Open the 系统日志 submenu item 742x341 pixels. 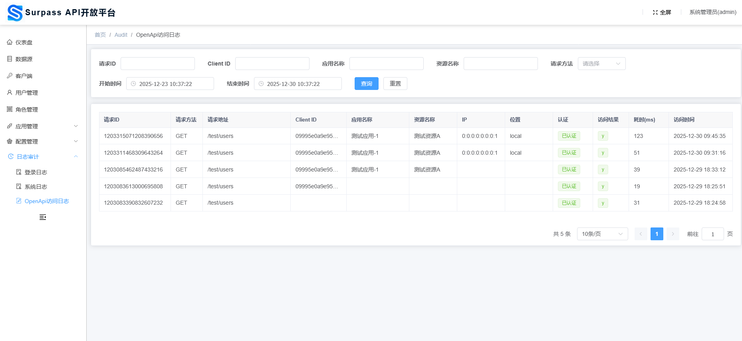pyautogui.click(x=43, y=186)
